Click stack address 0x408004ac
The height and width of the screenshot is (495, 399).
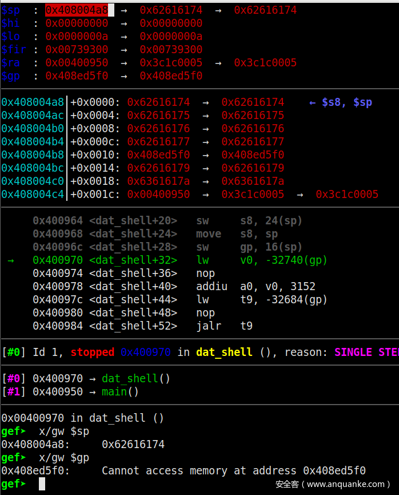[x=33, y=116]
